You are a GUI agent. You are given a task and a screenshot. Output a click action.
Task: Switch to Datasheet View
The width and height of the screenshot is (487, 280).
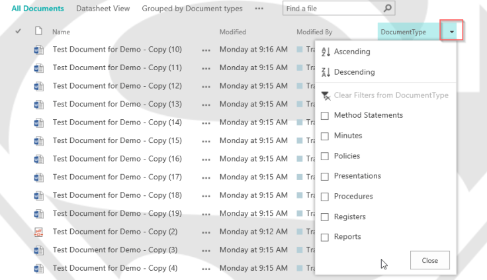[103, 9]
